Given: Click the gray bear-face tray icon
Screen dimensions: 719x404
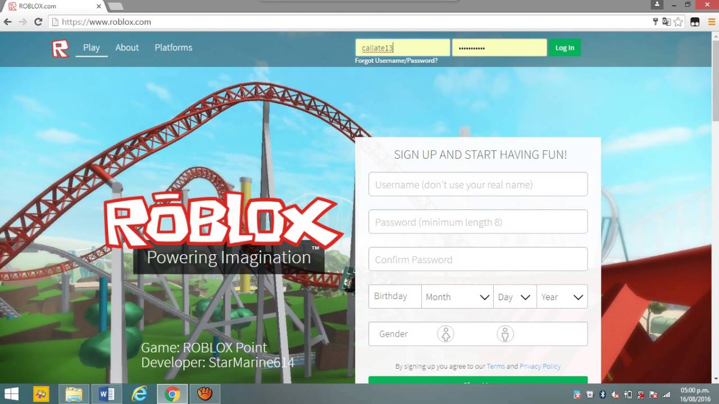Looking at the screenshot, I should click(590, 394).
